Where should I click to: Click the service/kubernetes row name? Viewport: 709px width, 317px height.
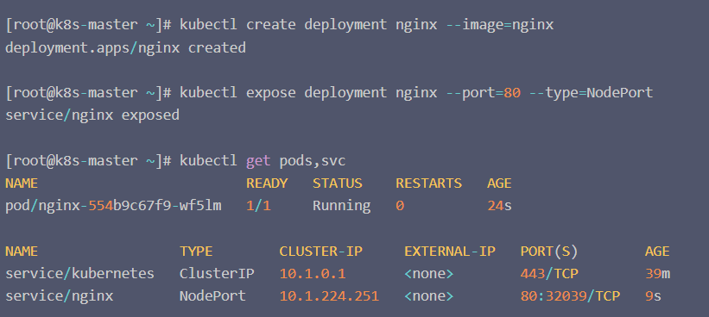79,274
